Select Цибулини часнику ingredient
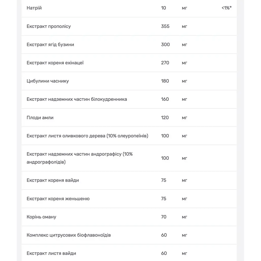Screen dimensions: 261x261 point(48,81)
